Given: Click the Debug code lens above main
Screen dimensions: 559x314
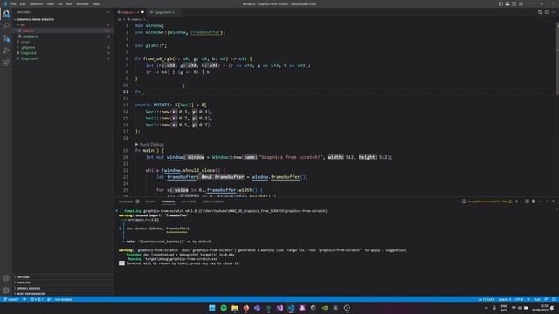Looking at the screenshot, I should (x=157, y=145).
